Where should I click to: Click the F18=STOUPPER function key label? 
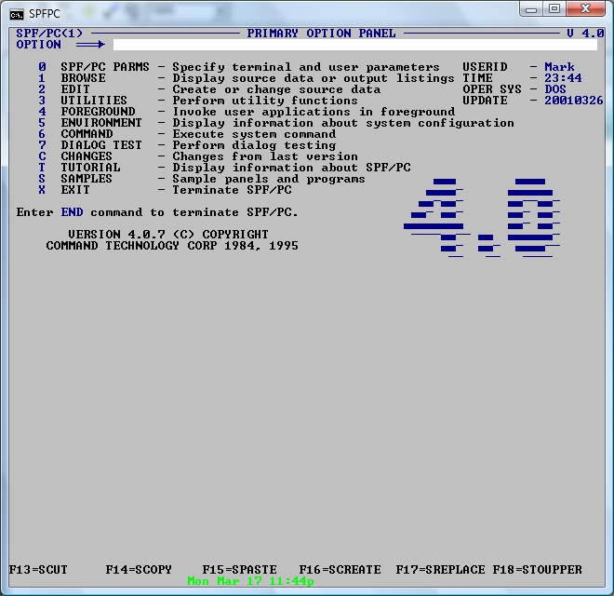click(538, 569)
